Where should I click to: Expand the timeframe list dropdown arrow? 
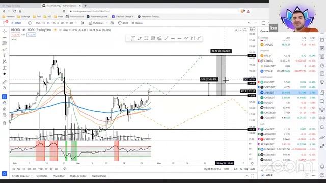pyautogui.click(x=76, y=23)
